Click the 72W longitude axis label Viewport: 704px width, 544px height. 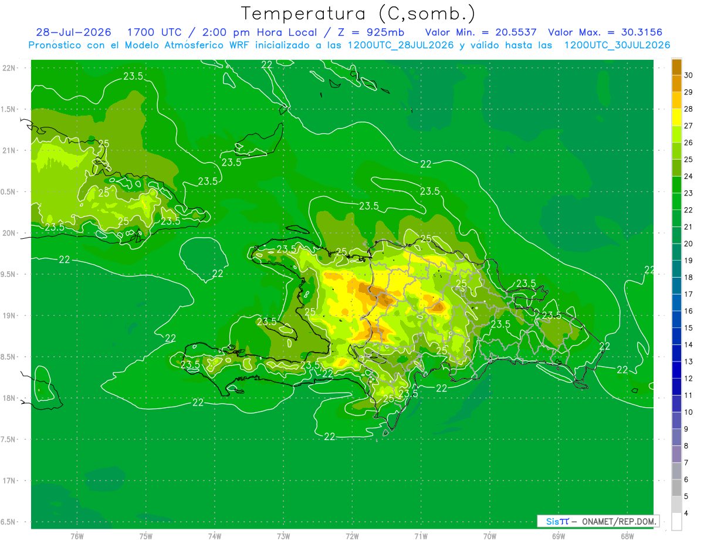(x=352, y=536)
